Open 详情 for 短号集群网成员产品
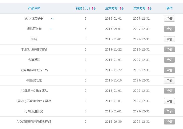The image size is (183, 129). click(169, 70)
